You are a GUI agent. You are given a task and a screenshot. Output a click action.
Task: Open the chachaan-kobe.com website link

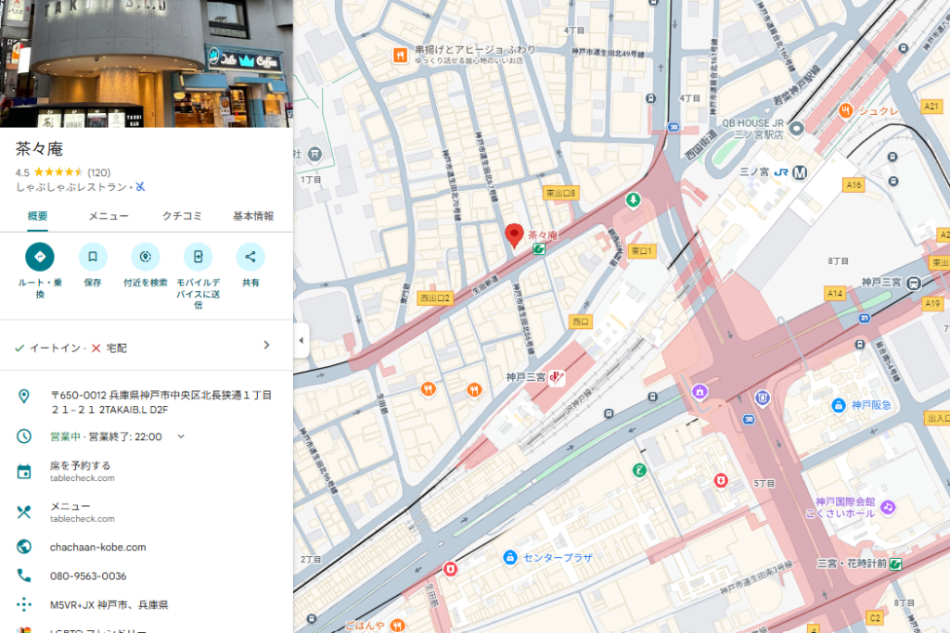click(x=97, y=547)
